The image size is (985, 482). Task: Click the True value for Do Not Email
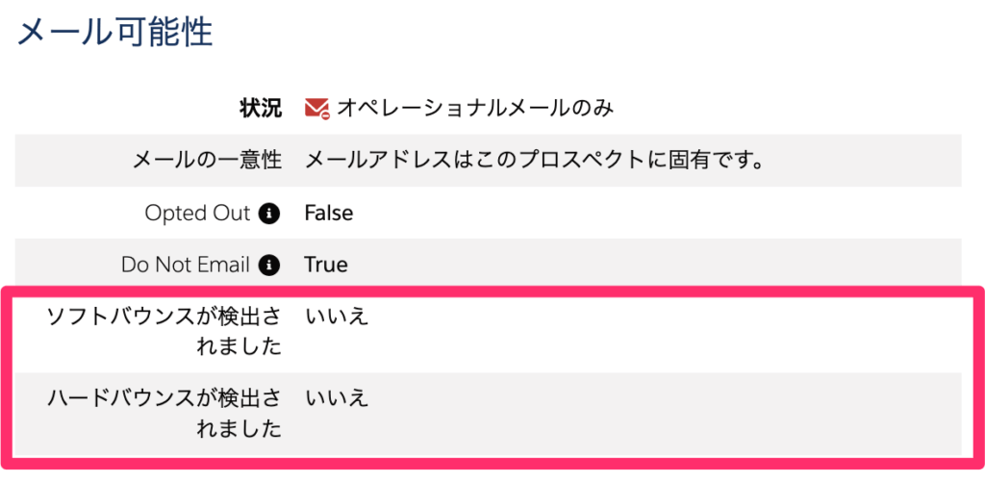point(326,264)
